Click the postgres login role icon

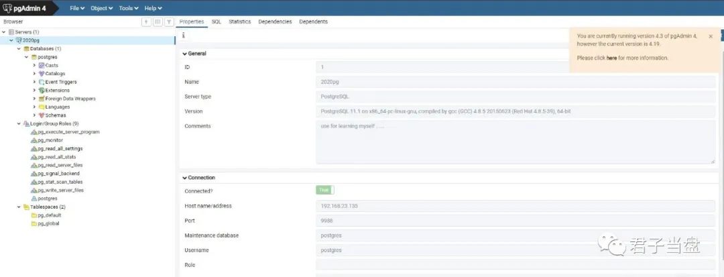(34, 199)
